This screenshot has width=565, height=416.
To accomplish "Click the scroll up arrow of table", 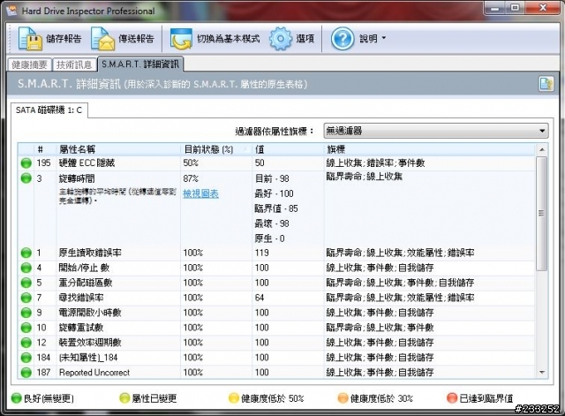I will pyautogui.click(x=542, y=149).
